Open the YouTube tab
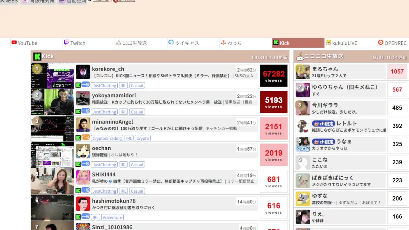The height and width of the screenshot is (230, 409). (36, 43)
